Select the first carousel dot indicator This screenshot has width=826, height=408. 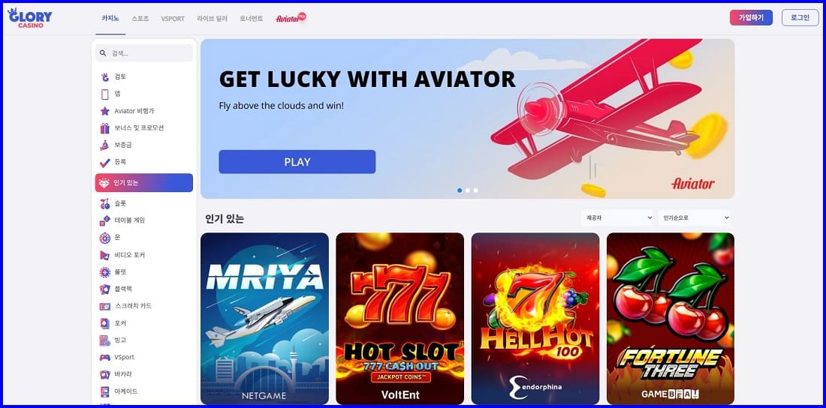(460, 190)
